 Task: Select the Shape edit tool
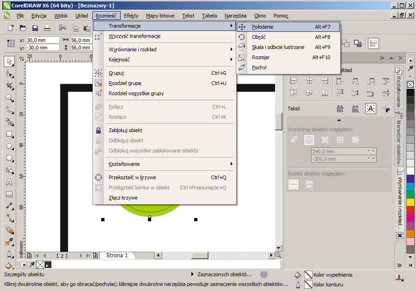(x=9, y=74)
